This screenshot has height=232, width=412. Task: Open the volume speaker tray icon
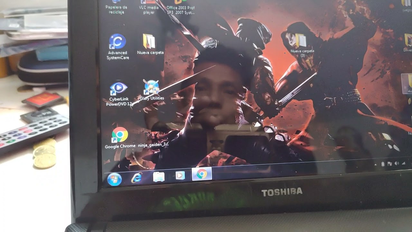click(397, 163)
